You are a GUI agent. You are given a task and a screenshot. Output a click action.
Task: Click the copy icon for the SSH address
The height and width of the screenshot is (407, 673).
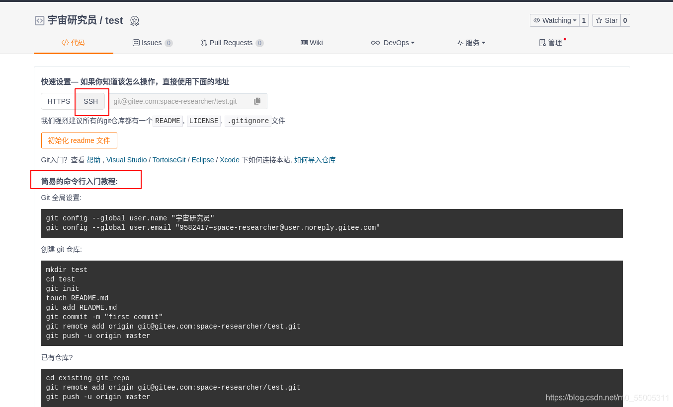coord(257,101)
